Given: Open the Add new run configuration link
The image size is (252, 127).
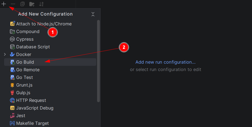Looking at the screenshot, I should coord(165,62).
